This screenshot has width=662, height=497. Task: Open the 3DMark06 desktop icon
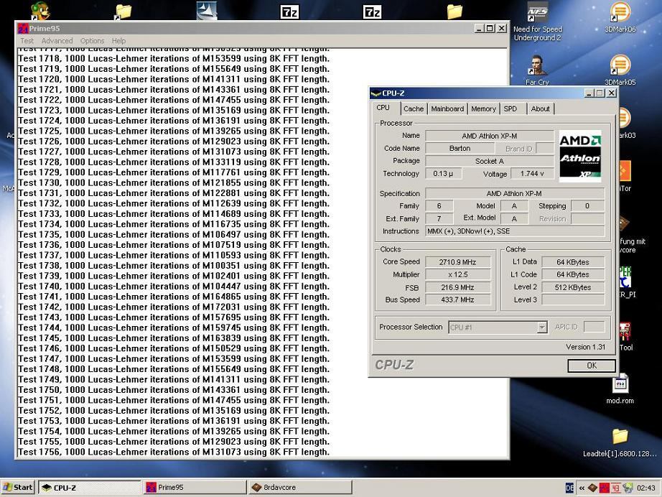[620, 17]
